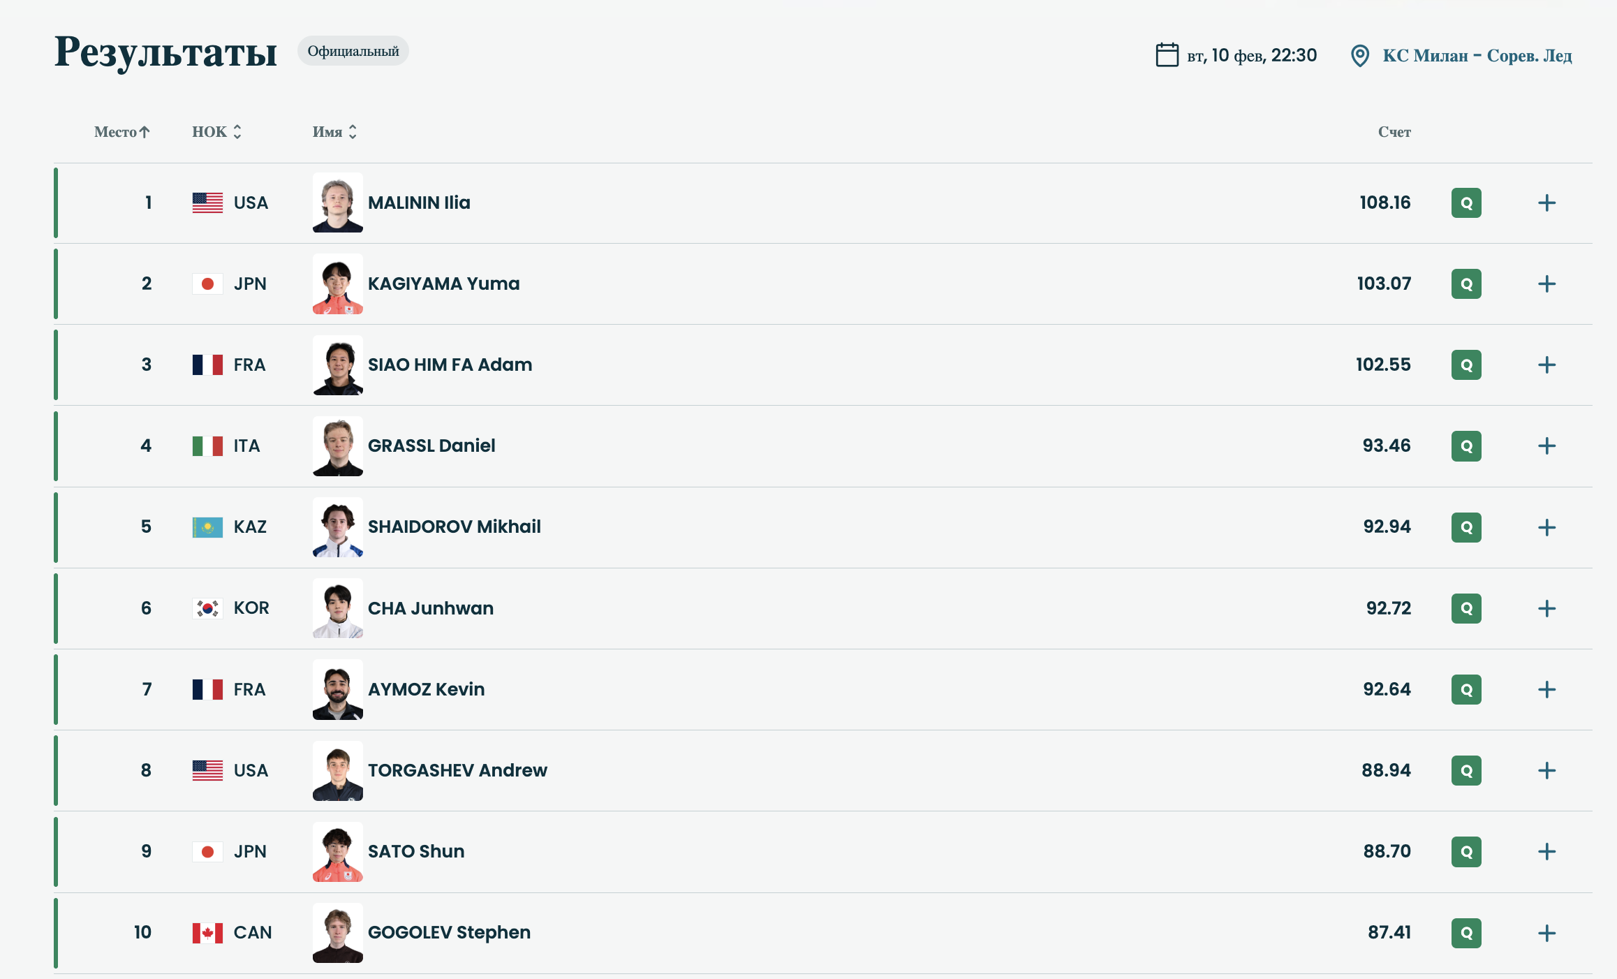Click the Официальный status badge
Image resolution: width=1617 pixels, height=979 pixels.
pyautogui.click(x=353, y=51)
